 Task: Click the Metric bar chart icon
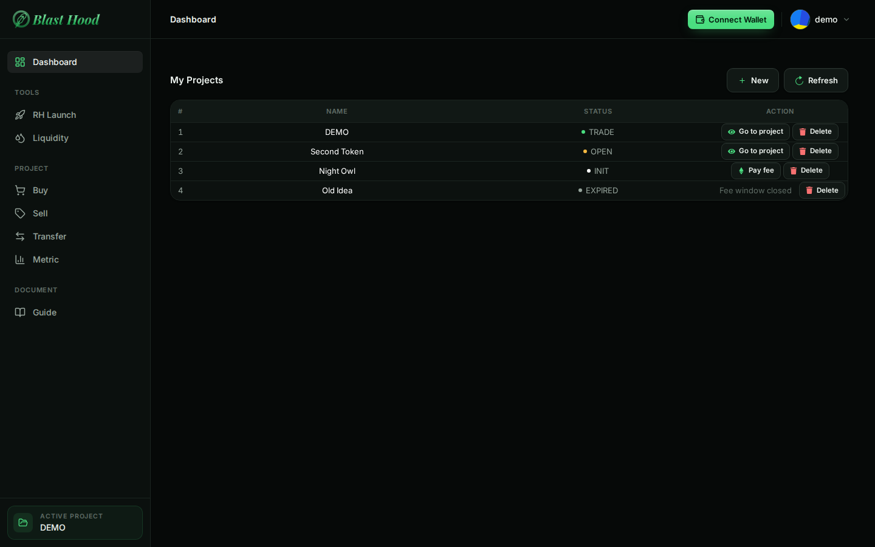pos(20,260)
